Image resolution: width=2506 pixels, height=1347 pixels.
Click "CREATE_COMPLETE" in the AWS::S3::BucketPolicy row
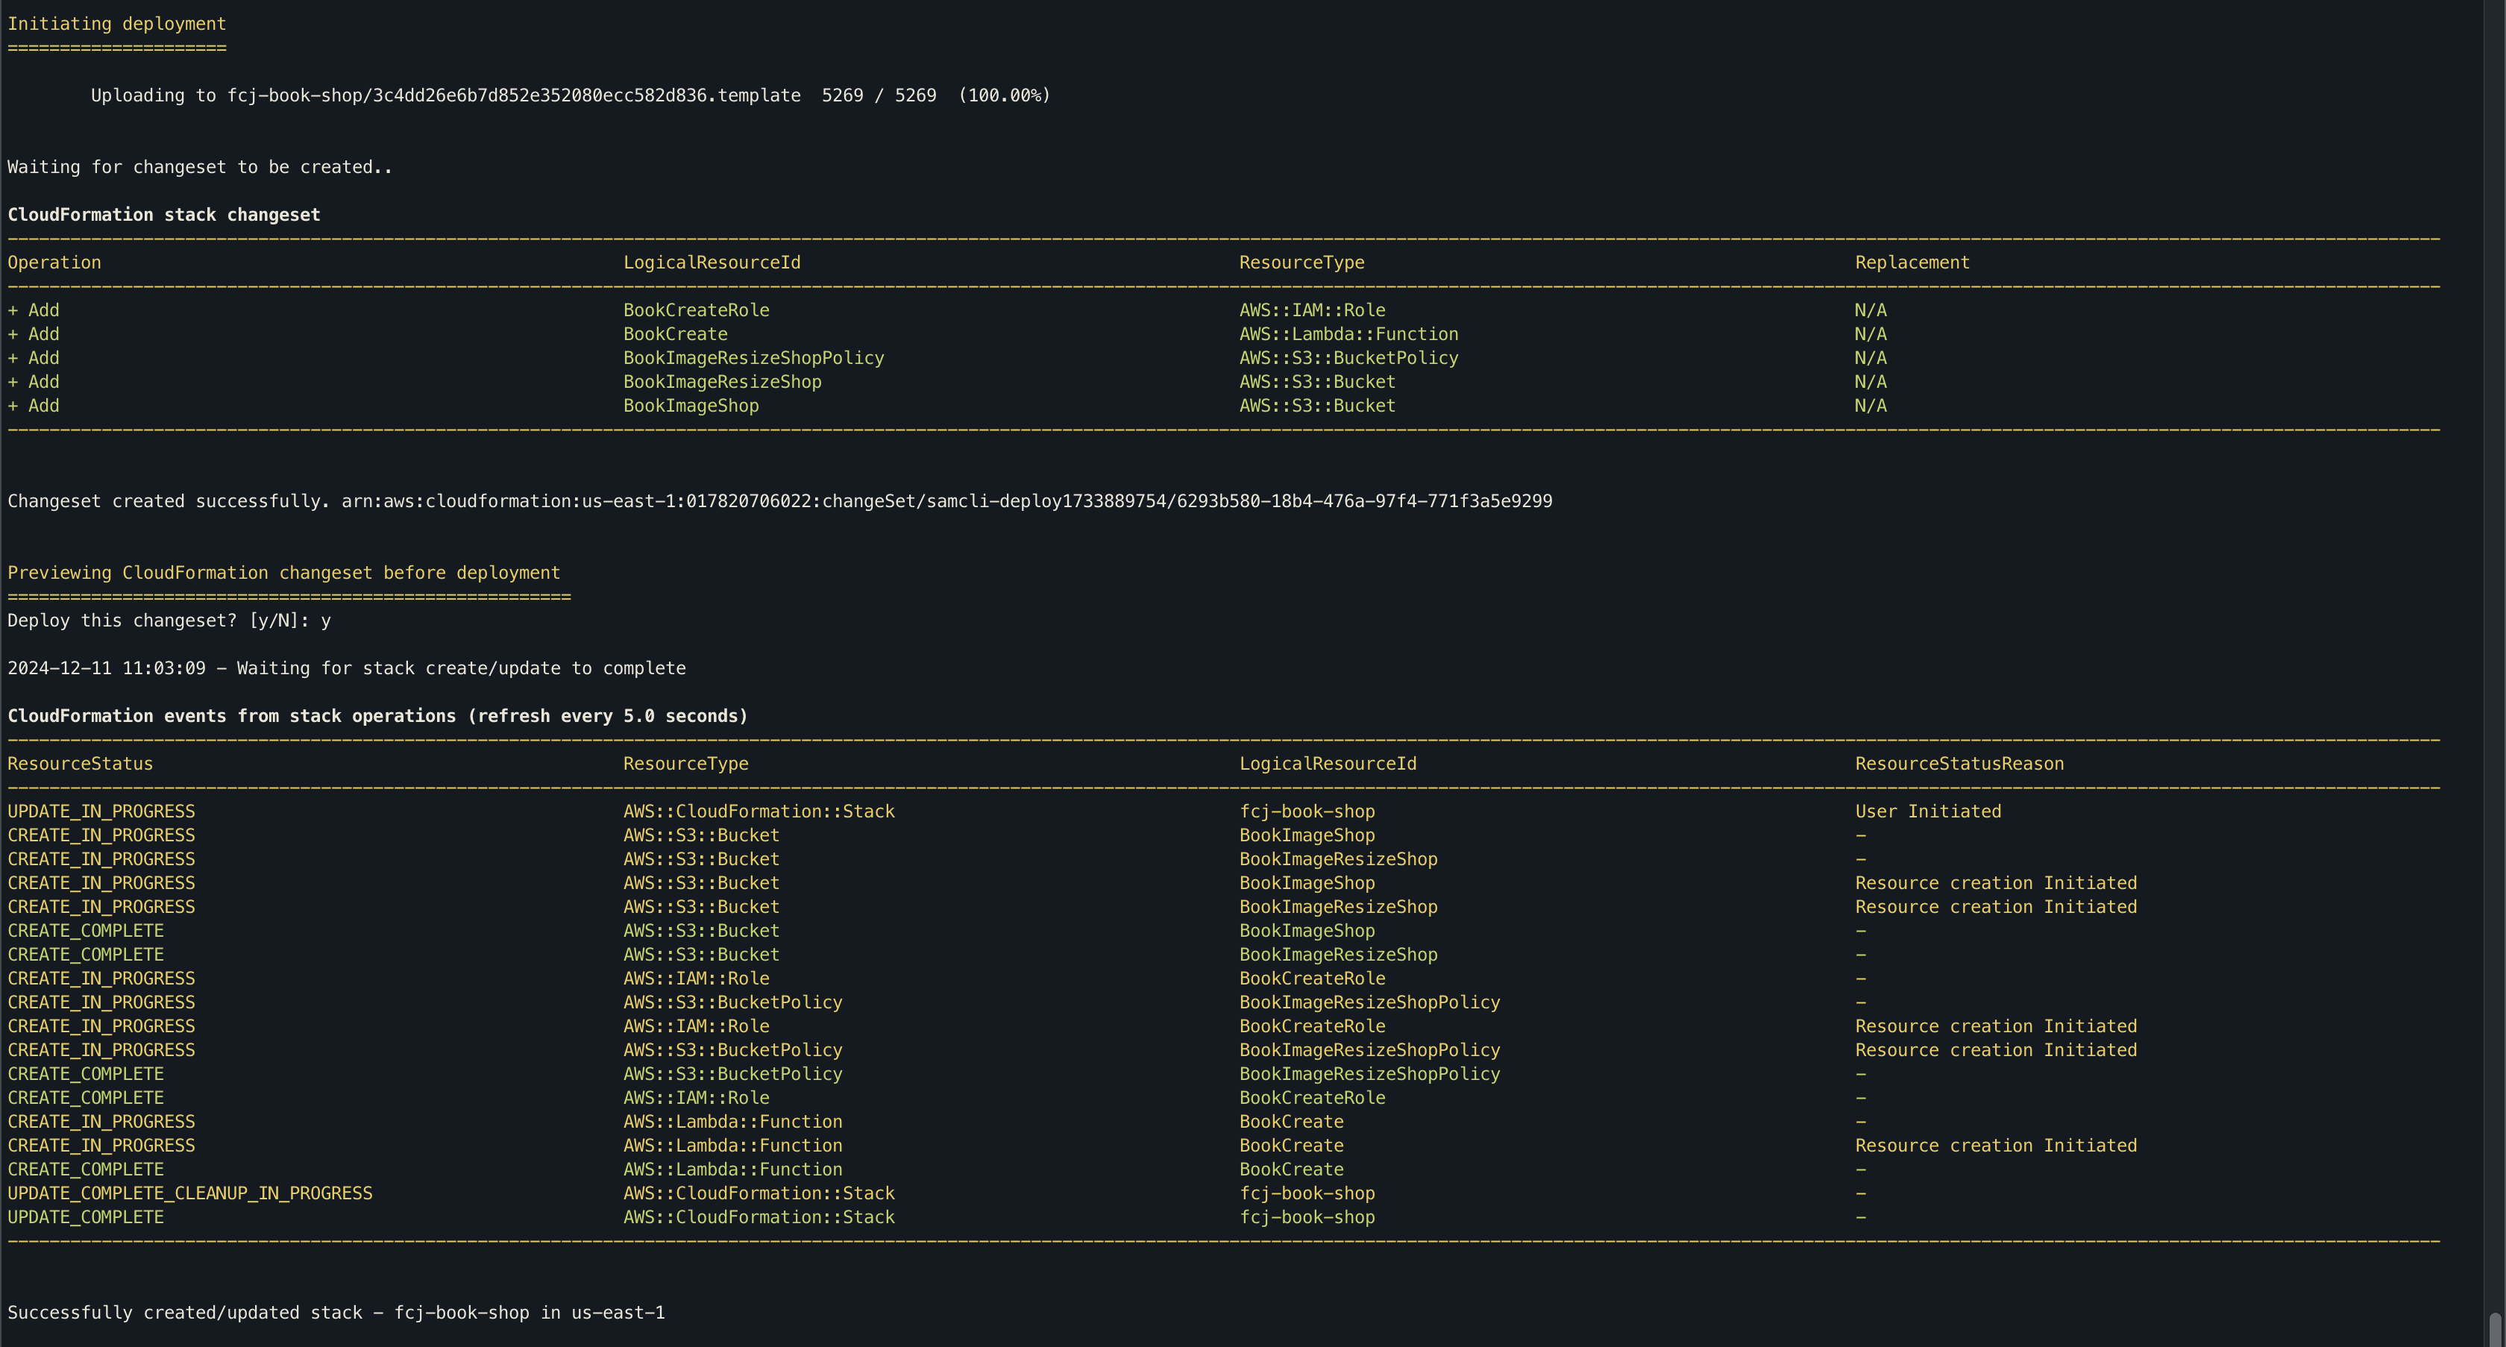point(86,1074)
